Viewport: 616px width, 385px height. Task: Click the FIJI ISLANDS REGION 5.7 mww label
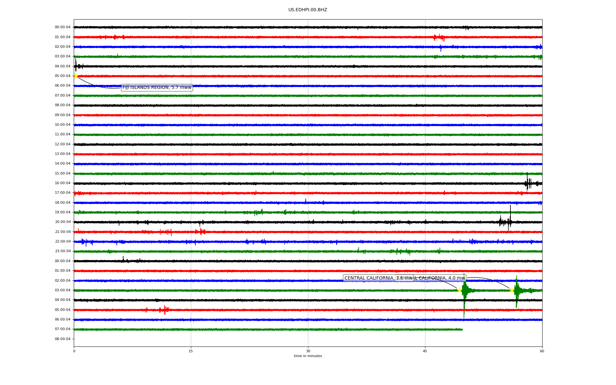157,88
